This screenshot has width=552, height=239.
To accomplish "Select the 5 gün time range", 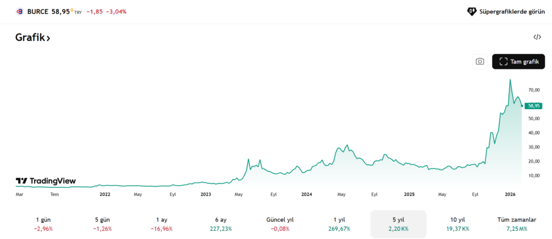I will coord(102,224).
